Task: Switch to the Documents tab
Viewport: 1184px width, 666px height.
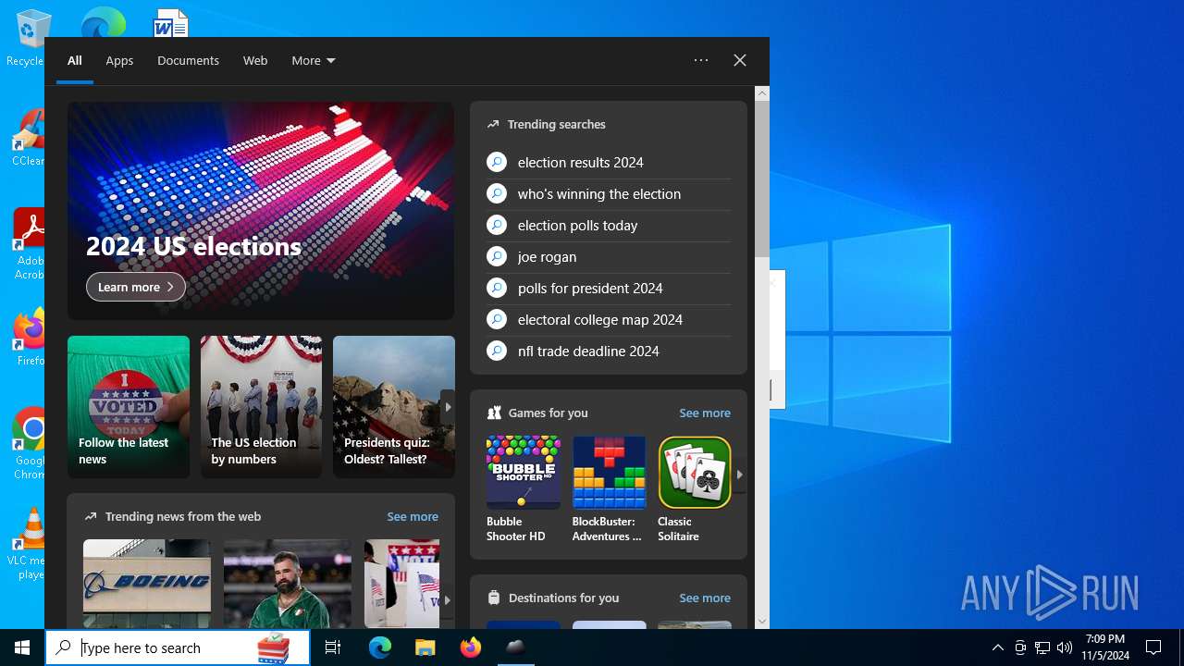Action: coord(188,60)
